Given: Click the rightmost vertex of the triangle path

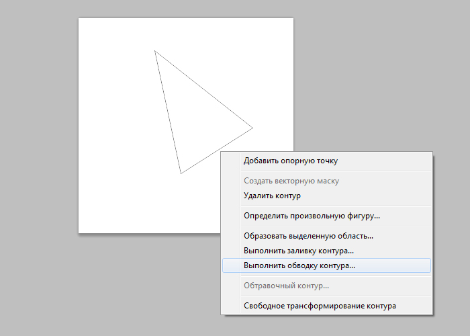Looking at the screenshot, I should [x=253, y=128].
